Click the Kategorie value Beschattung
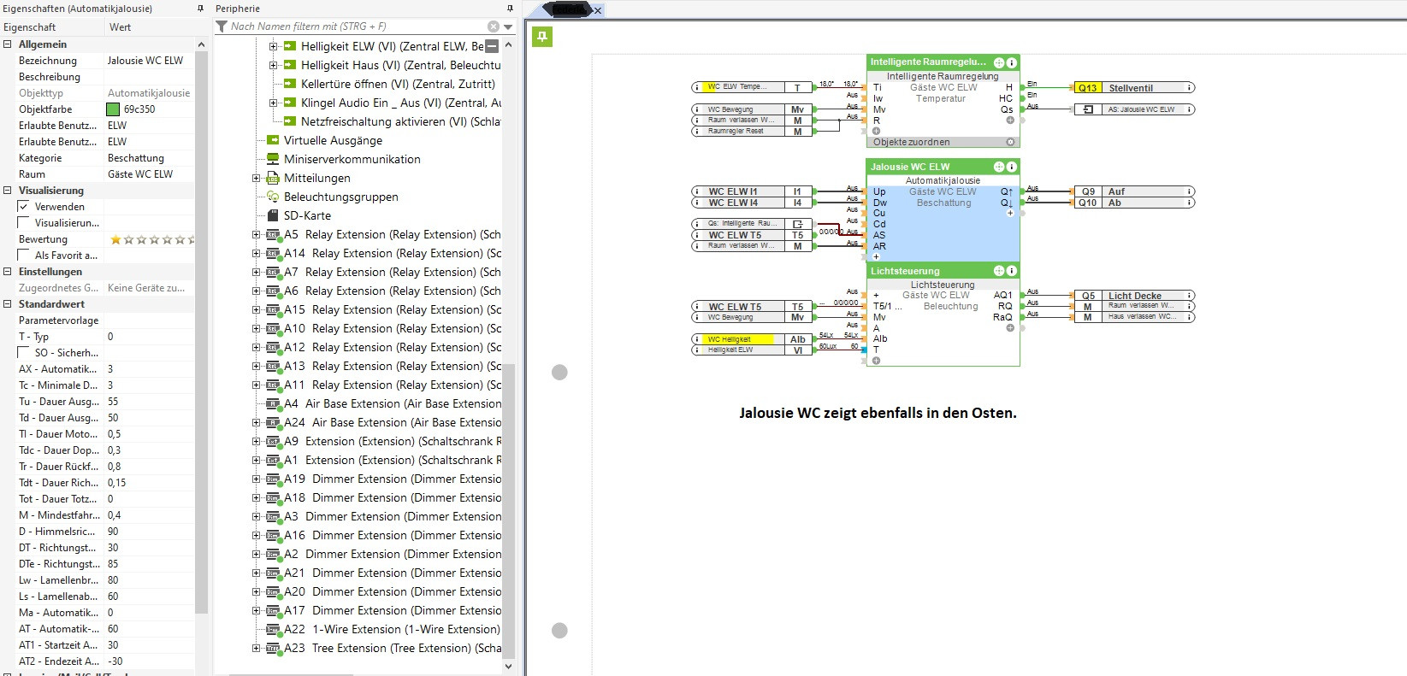This screenshot has width=1407, height=676. tap(136, 158)
